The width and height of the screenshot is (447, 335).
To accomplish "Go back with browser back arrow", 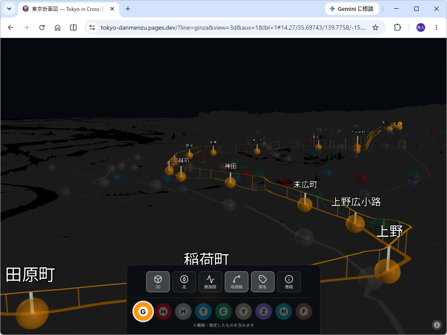I will point(10,27).
